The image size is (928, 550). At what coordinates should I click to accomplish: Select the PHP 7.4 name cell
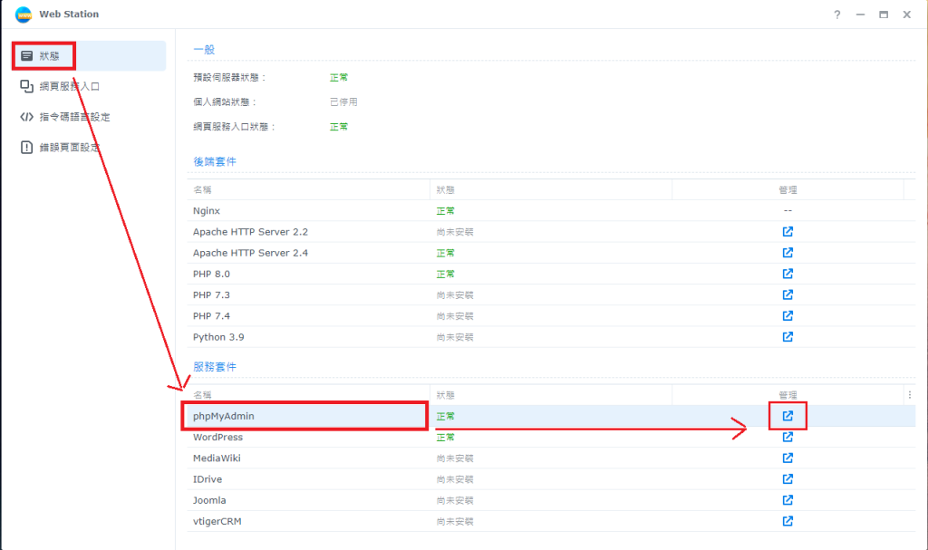211,316
